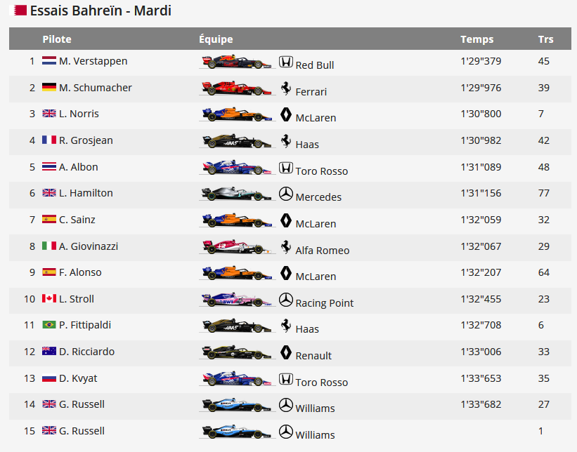Click the Honda logo next to Red Bull

click(285, 62)
